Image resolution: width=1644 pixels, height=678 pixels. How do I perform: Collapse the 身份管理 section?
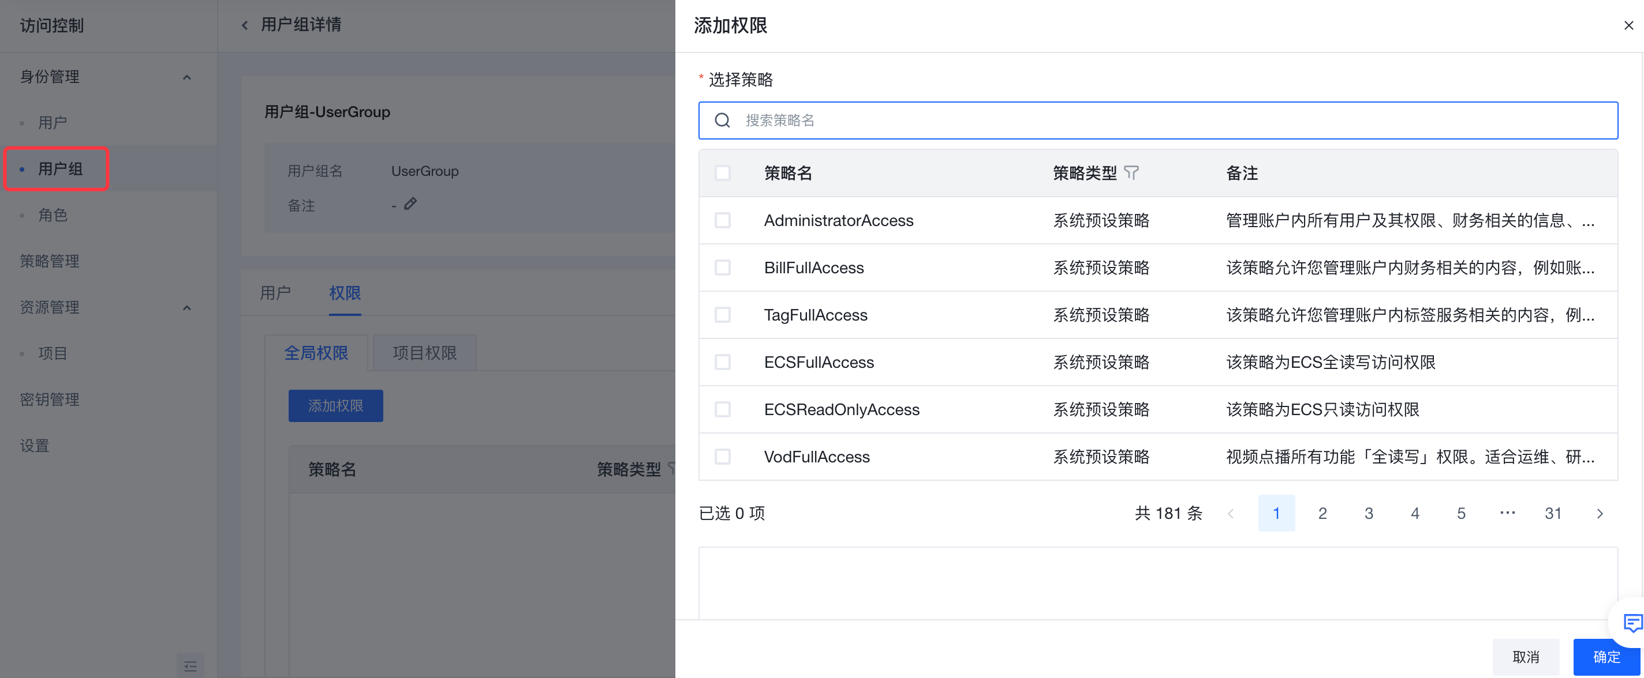pos(186,77)
